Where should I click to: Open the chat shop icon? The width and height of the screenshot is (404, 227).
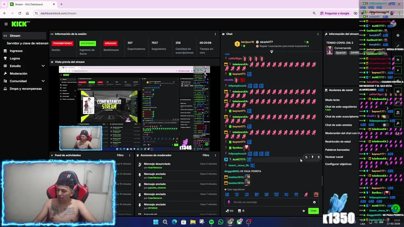[239, 211]
